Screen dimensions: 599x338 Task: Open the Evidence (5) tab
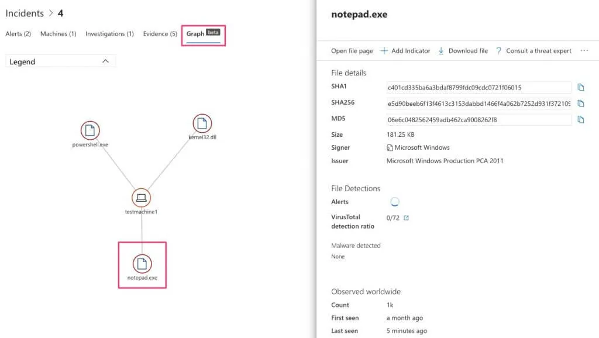coord(160,33)
